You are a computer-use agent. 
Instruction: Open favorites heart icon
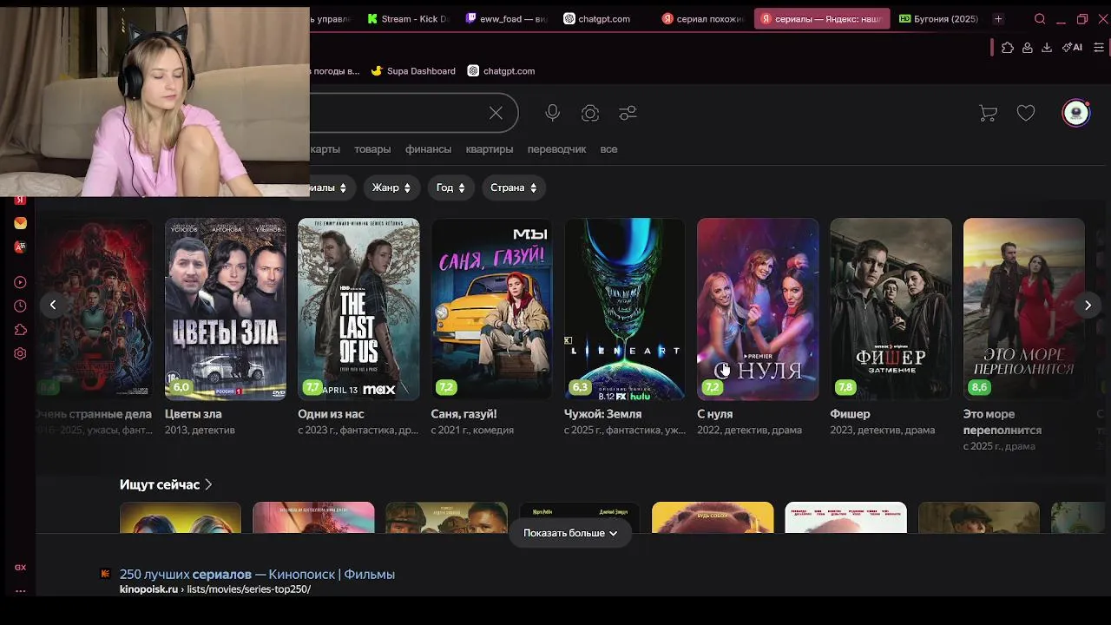click(1026, 113)
